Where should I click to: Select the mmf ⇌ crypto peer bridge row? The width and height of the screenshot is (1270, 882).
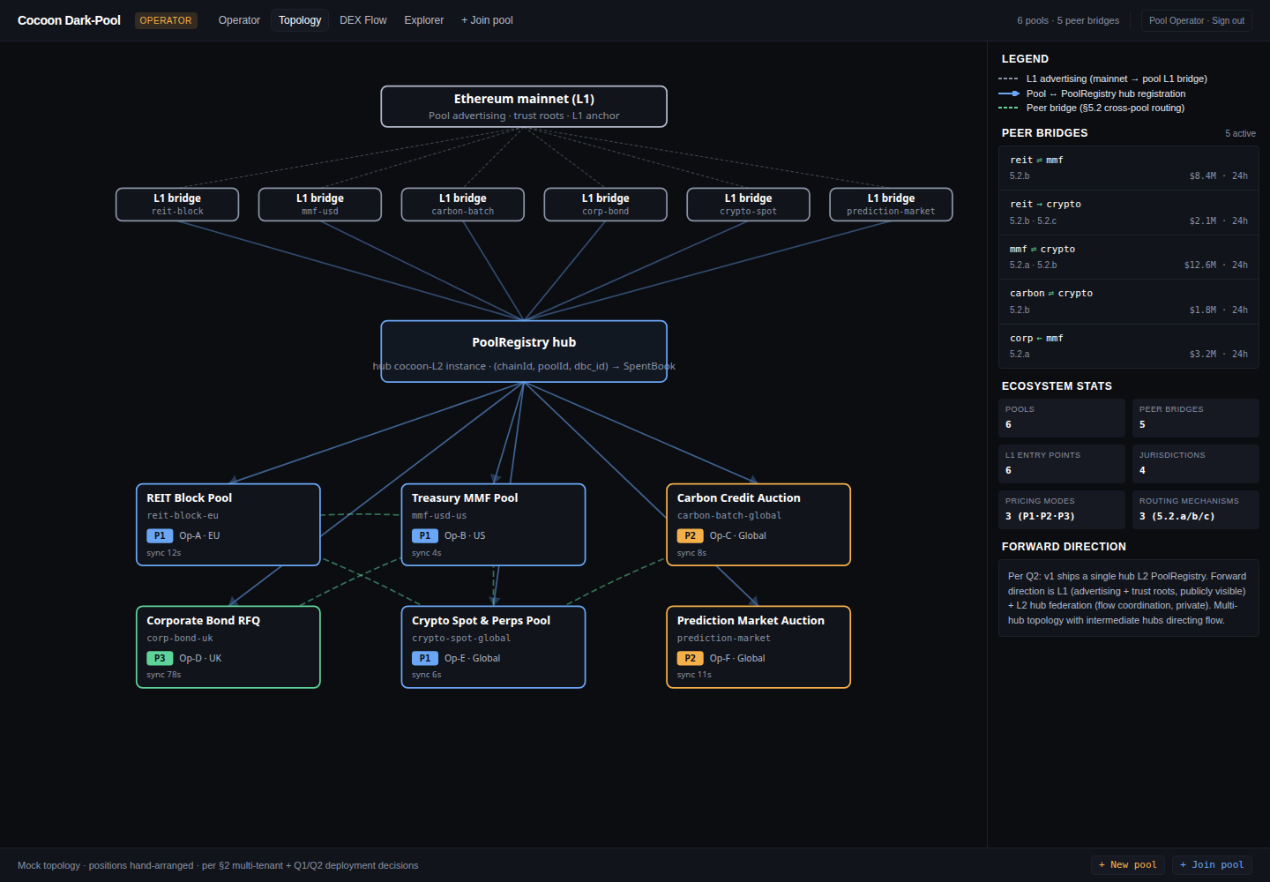(1128, 257)
